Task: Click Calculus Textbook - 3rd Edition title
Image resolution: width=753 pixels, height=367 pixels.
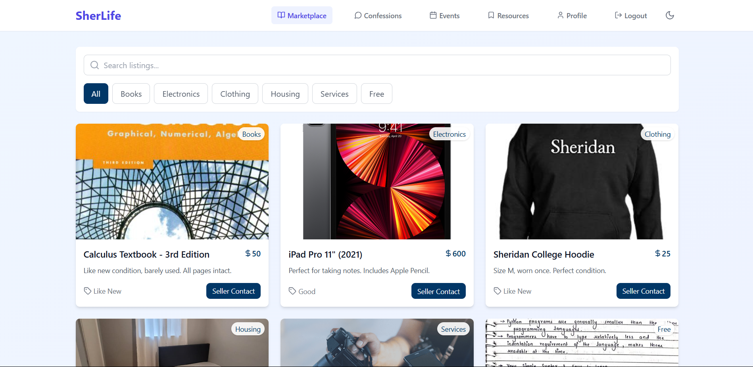Action: (146, 254)
